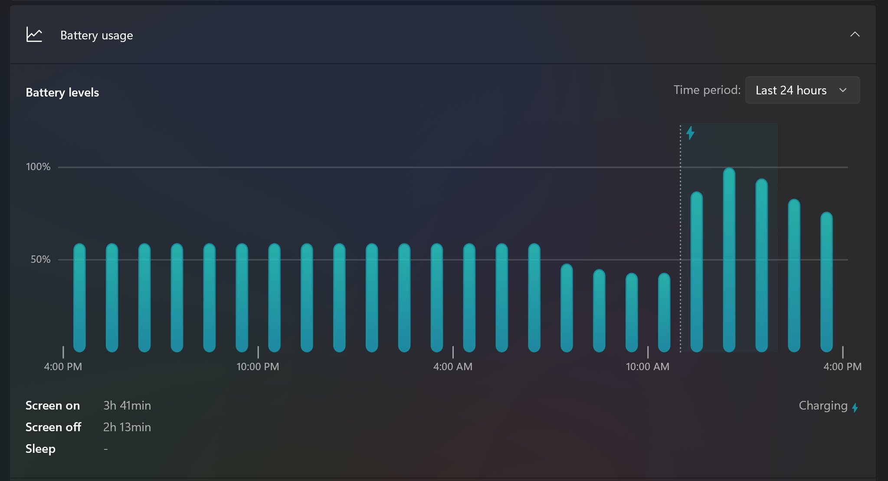Image resolution: width=888 pixels, height=481 pixels.
Task: Collapse the Battery usage section chevron
Action: [855, 34]
